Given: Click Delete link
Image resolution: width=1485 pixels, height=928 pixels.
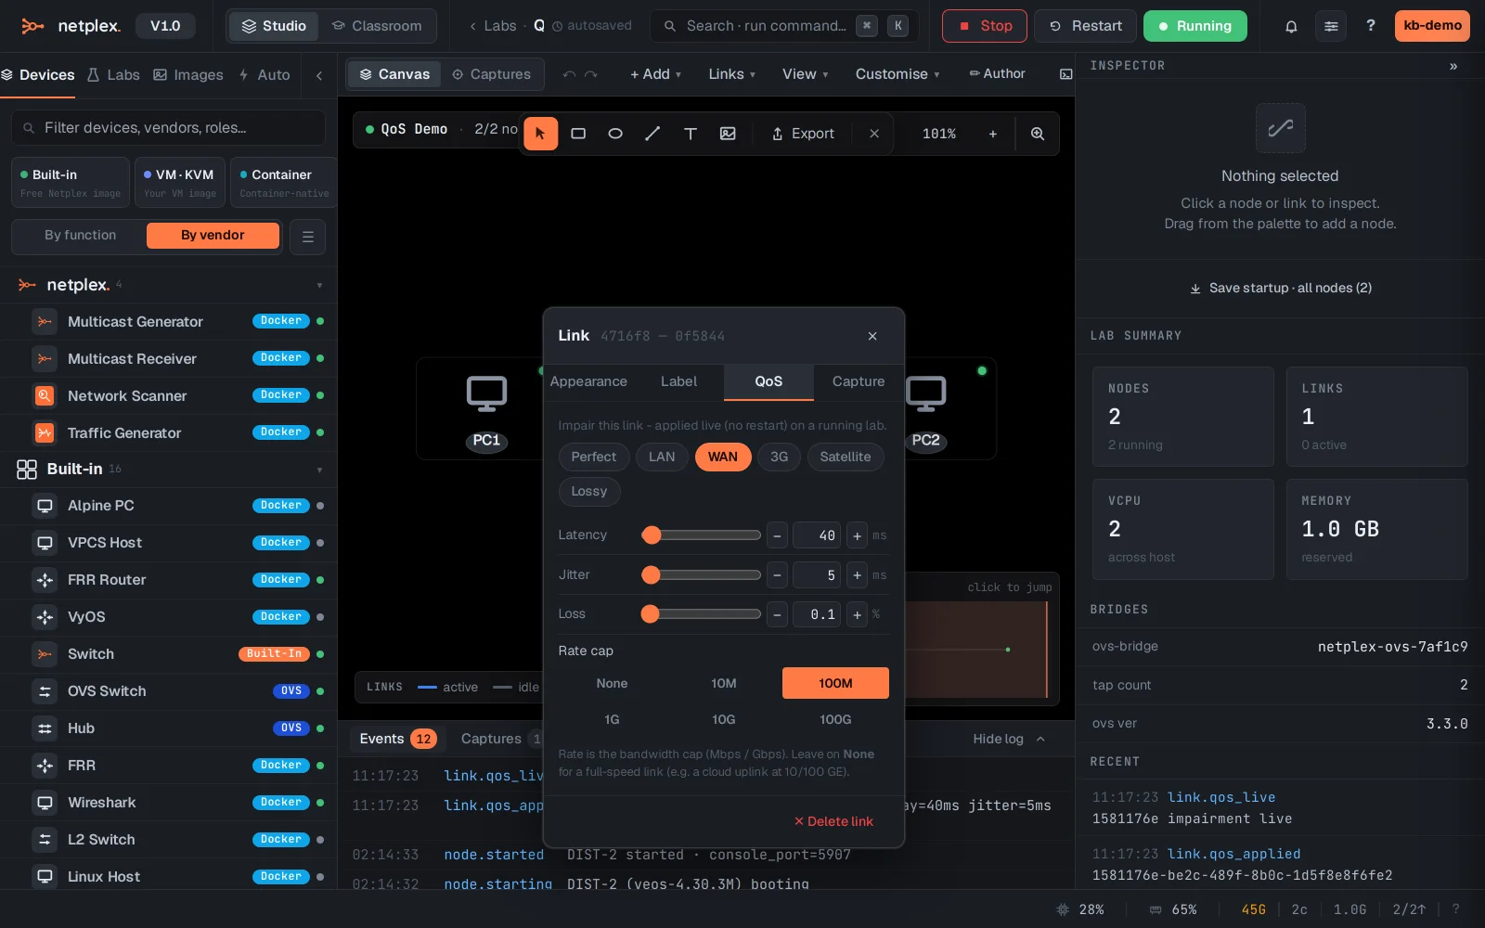Looking at the screenshot, I should pos(833,821).
